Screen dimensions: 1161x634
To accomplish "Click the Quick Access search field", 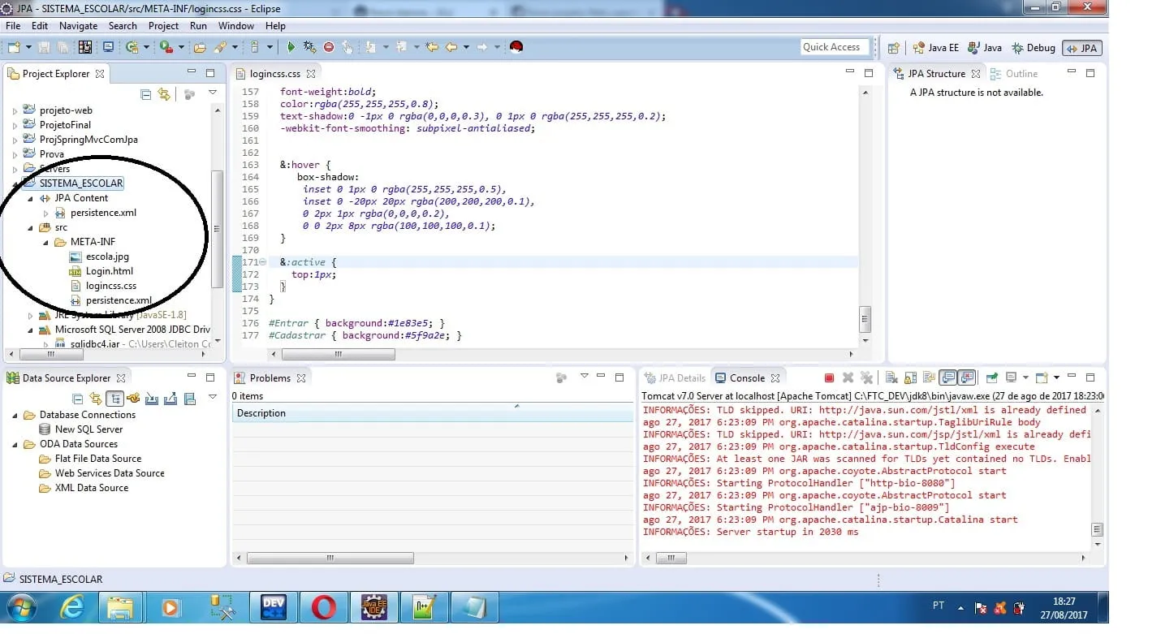I will [x=834, y=47].
